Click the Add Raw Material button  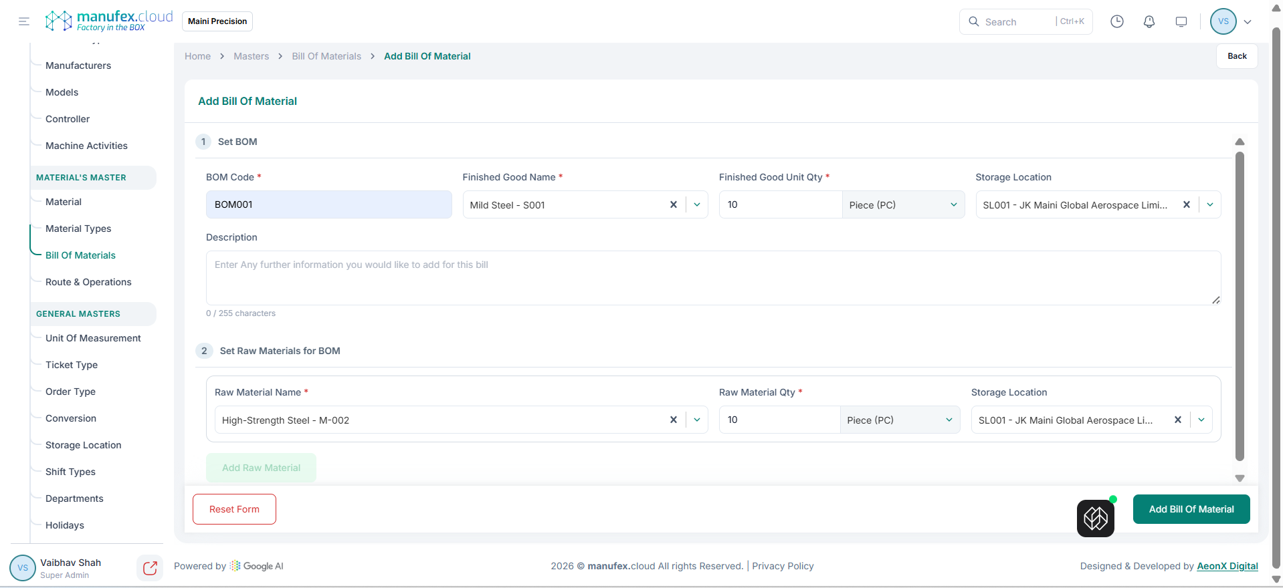point(261,468)
